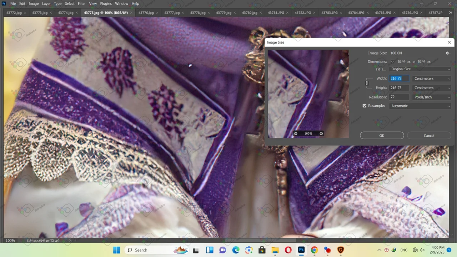Open Google Chrome from the taskbar
The height and width of the screenshot is (257, 457).
coord(314,250)
